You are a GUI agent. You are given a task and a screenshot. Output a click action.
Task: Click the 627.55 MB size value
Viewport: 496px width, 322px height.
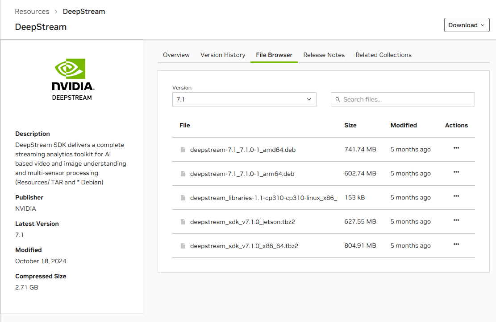360,221
